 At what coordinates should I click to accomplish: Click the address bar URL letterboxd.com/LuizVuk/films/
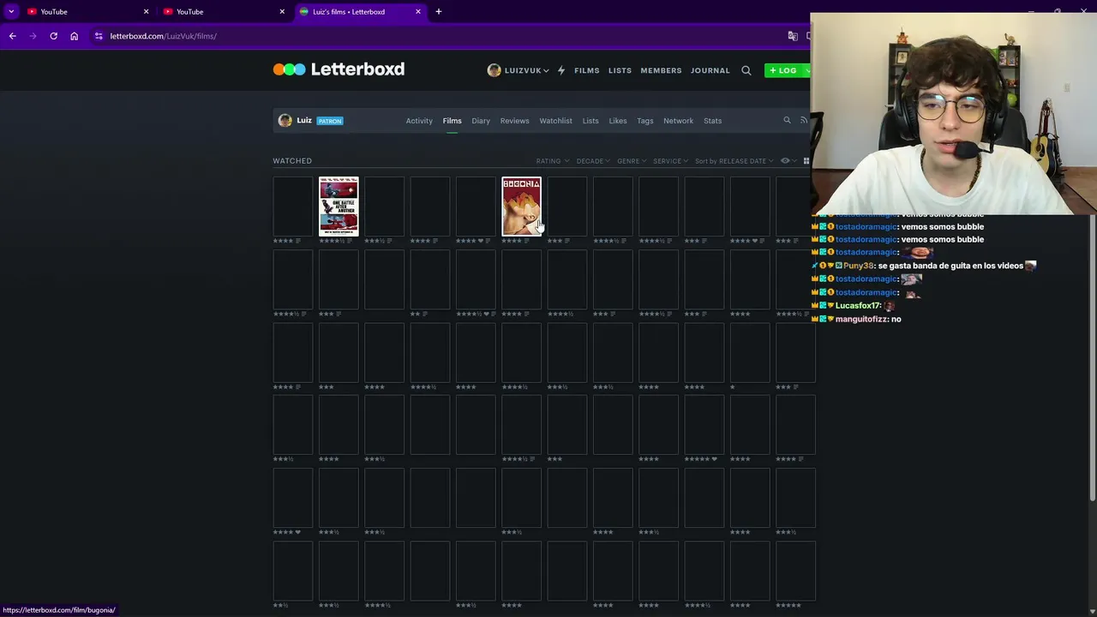click(163, 36)
